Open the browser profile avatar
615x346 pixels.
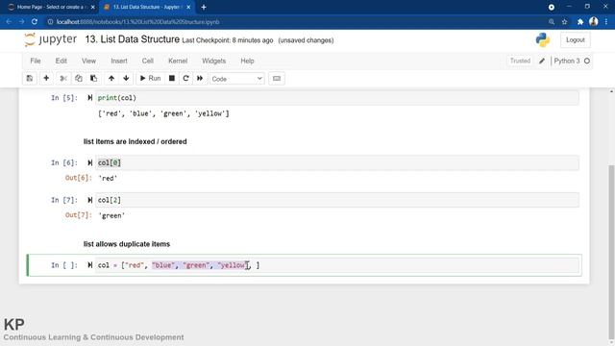[x=594, y=22]
